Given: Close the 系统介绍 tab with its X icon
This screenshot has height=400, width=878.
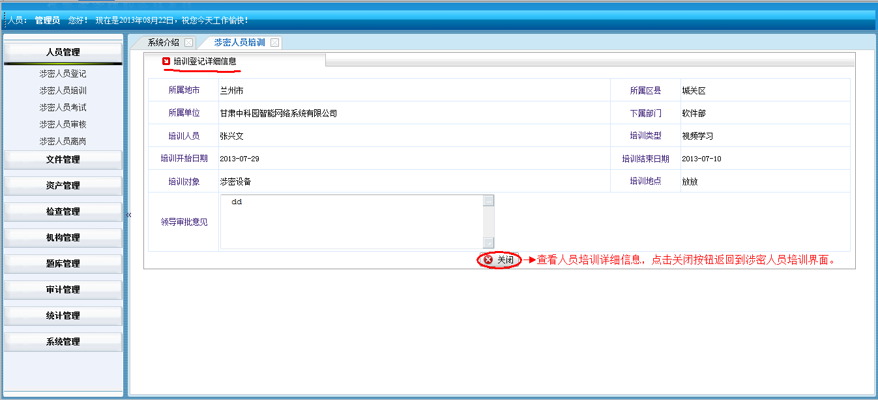Looking at the screenshot, I should tap(188, 43).
